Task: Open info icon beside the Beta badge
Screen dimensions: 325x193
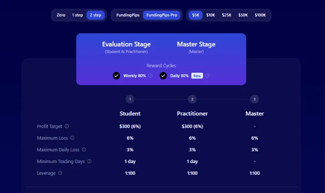Action: pos(207,76)
